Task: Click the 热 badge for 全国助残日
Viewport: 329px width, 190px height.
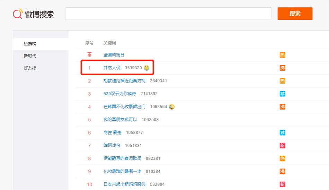Action: pyautogui.click(x=282, y=55)
